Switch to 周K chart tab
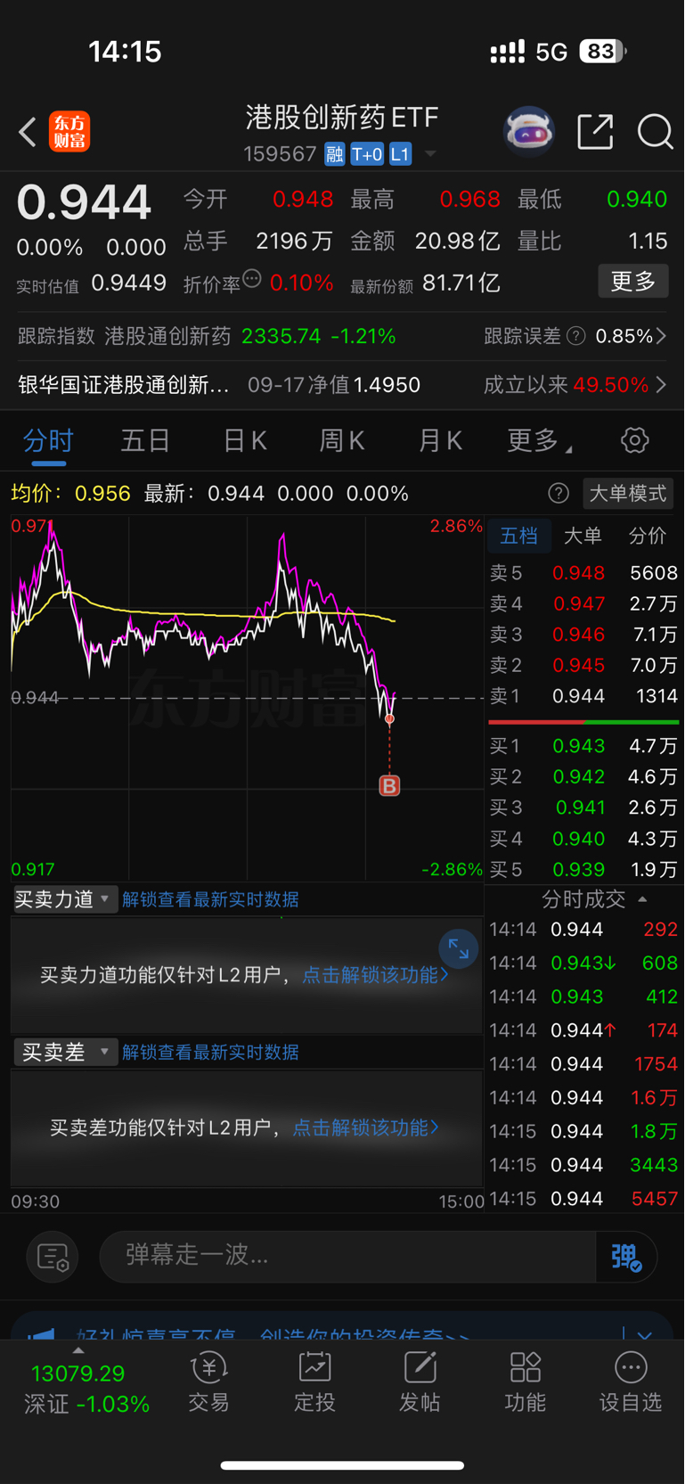This screenshot has height=1484, width=685. 342,440
